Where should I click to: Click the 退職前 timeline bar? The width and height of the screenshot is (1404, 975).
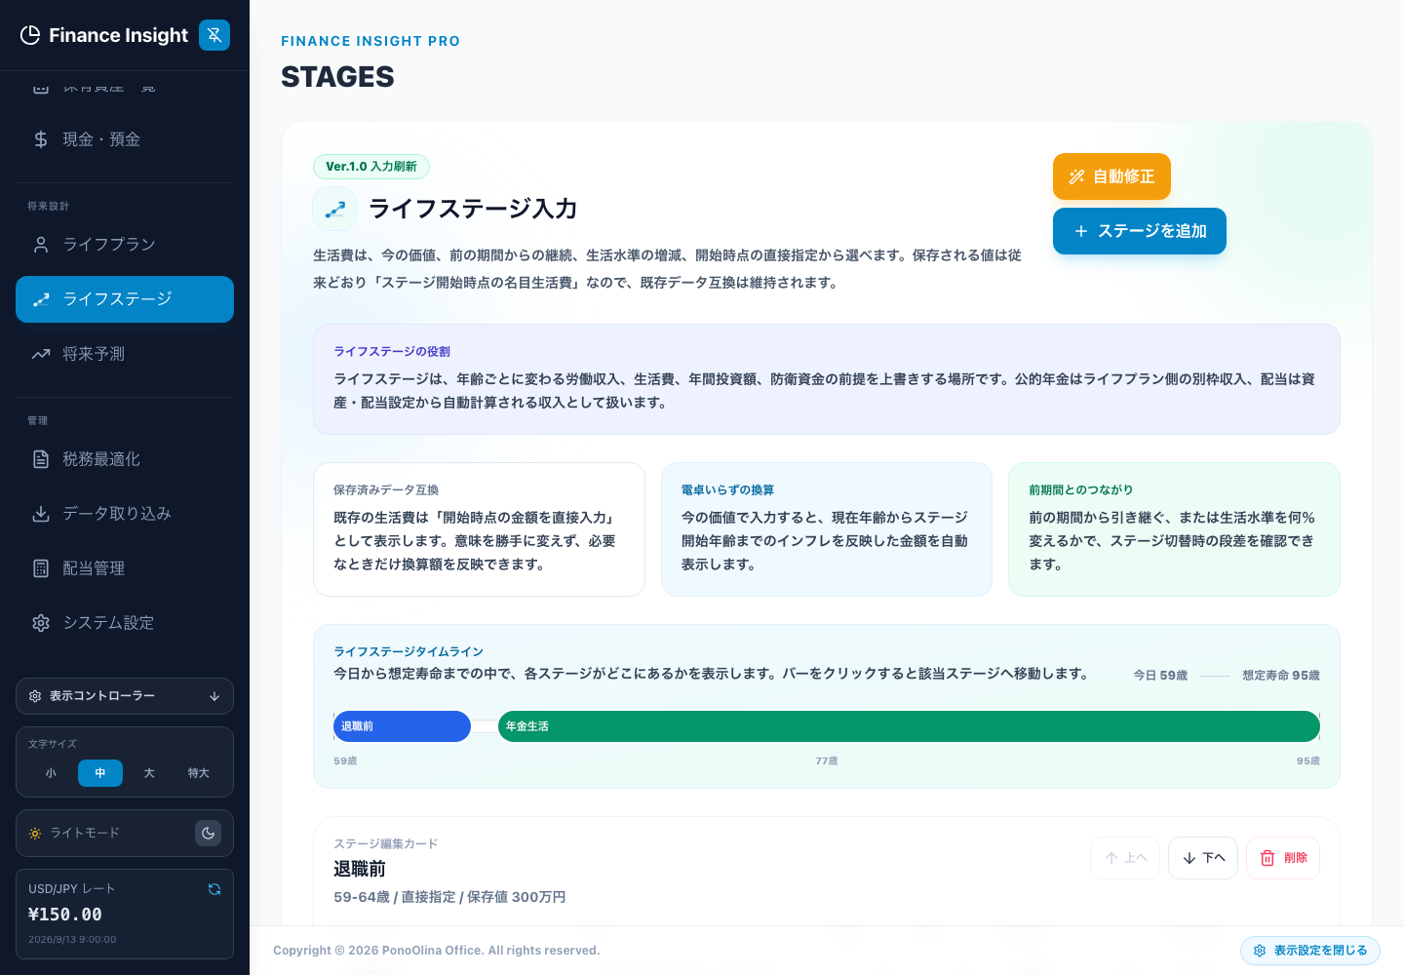(402, 726)
